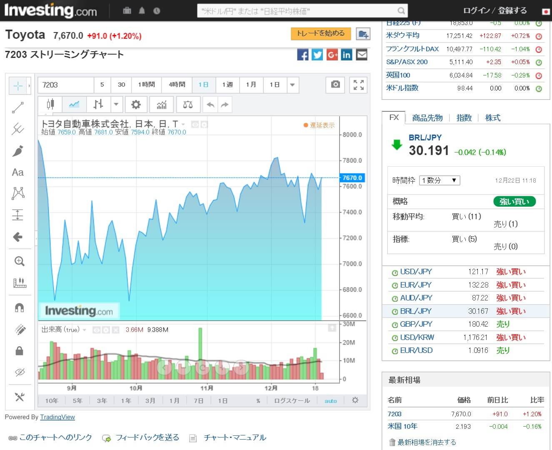Take a chart snapshot with the camera
552x450 pixels.
[x=335, y=85]
